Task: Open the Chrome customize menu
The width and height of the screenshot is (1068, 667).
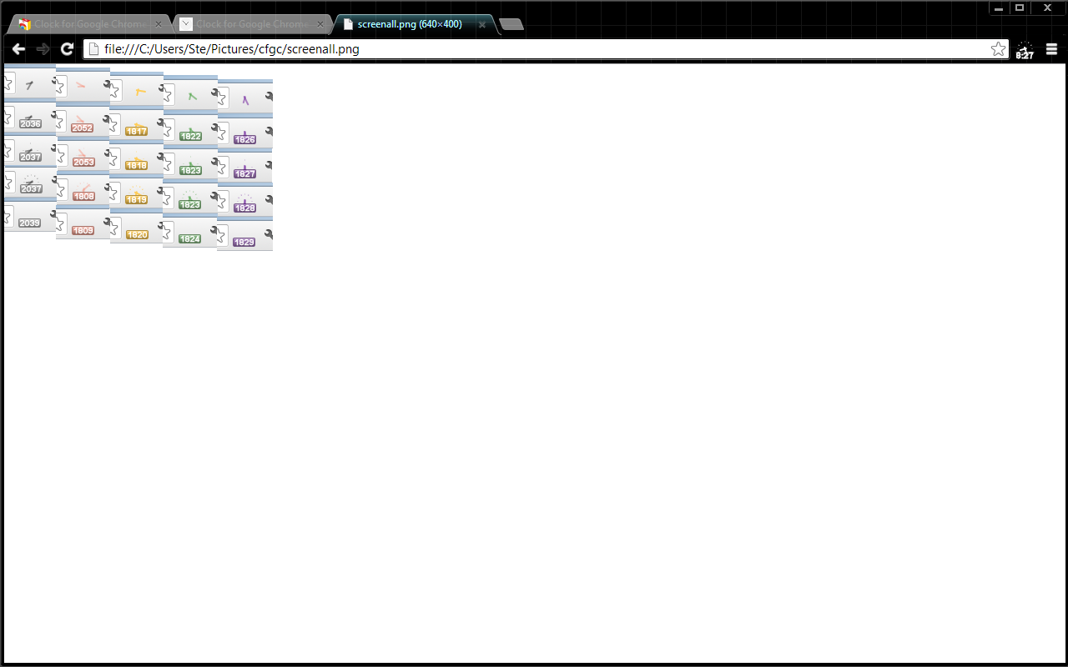Action: [x=1050, y=49]
